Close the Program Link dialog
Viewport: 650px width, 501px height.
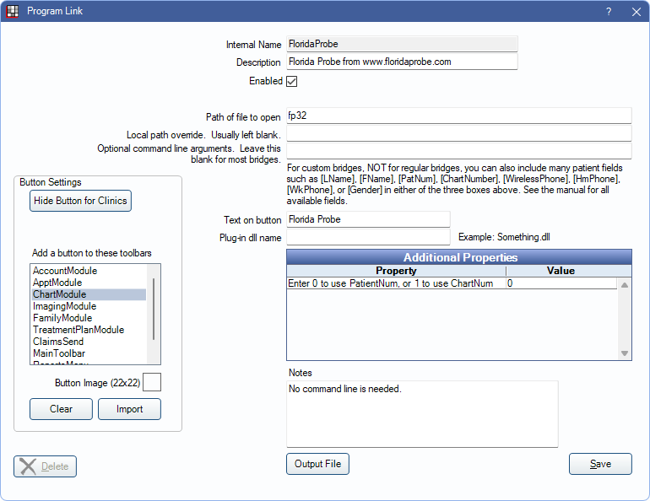click(636, 12)
